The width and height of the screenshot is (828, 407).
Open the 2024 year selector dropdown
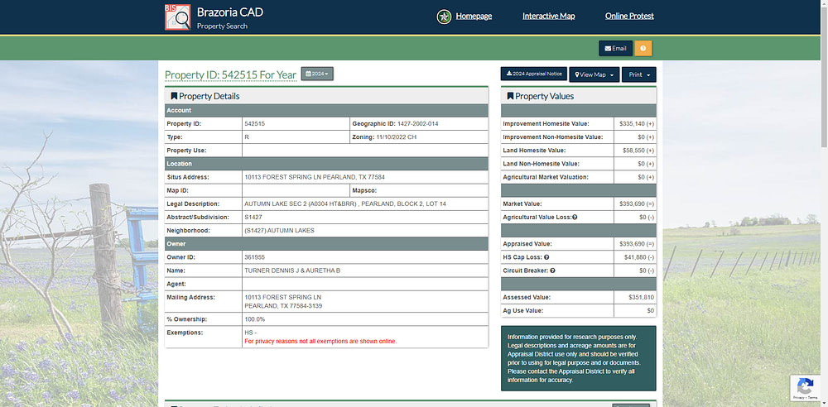[317, 74]
